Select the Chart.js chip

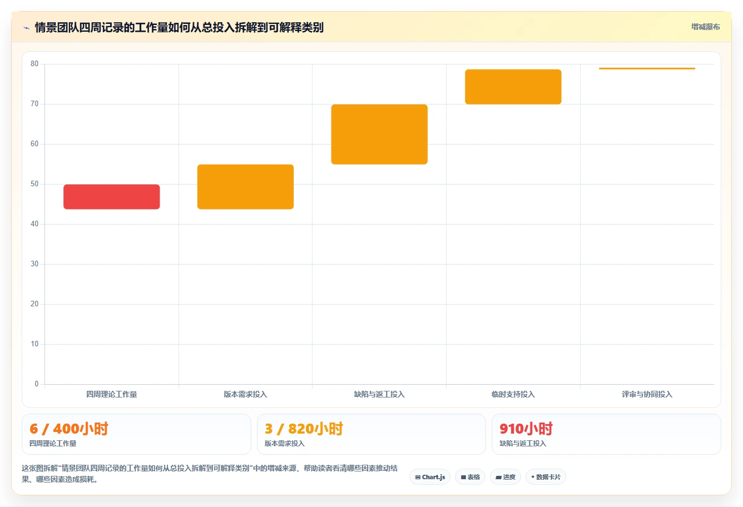430,477
